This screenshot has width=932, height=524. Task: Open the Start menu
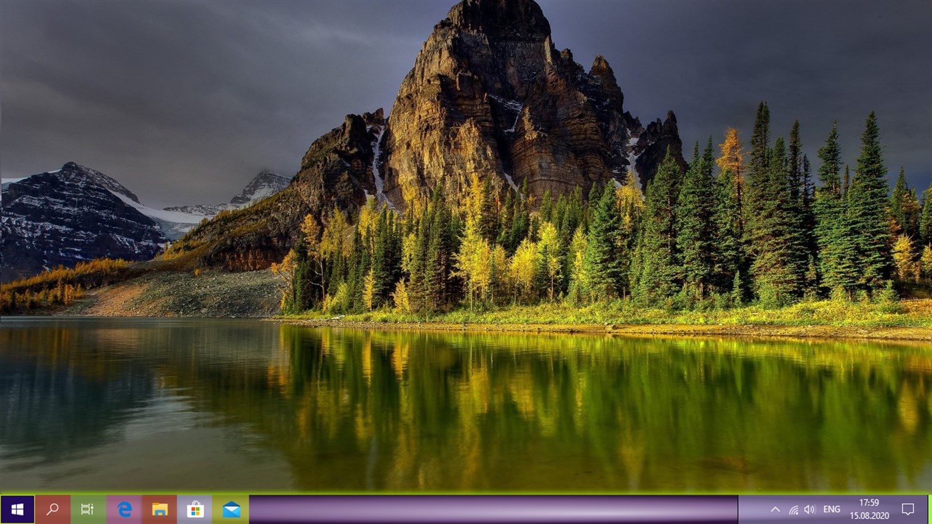point(17,509)
